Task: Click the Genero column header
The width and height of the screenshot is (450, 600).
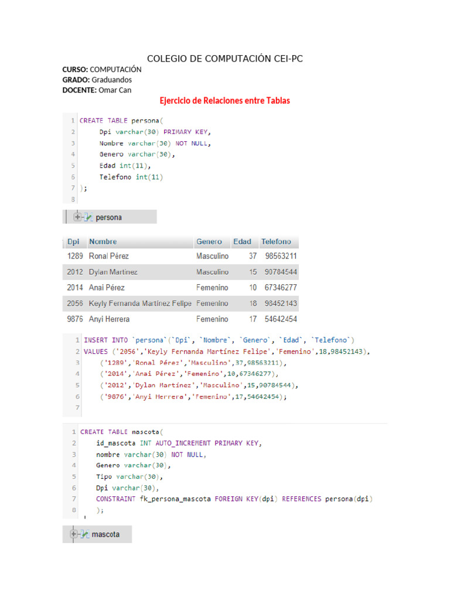Action: (x=209, y=241)
